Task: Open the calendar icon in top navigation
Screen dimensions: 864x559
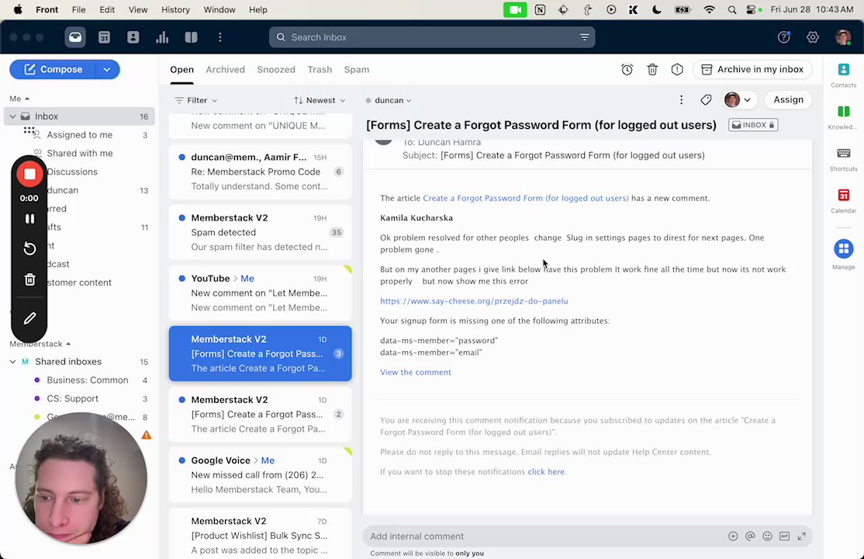Action: [x=104, y=37]
